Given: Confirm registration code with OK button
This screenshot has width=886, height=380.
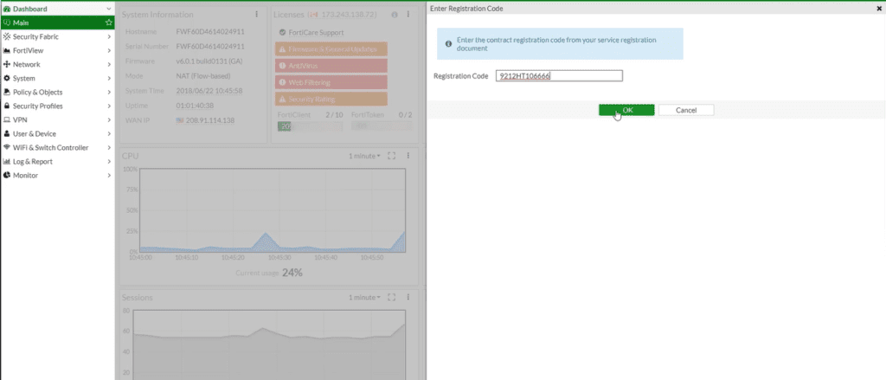Looking at the screenshot, I should 626,110.
